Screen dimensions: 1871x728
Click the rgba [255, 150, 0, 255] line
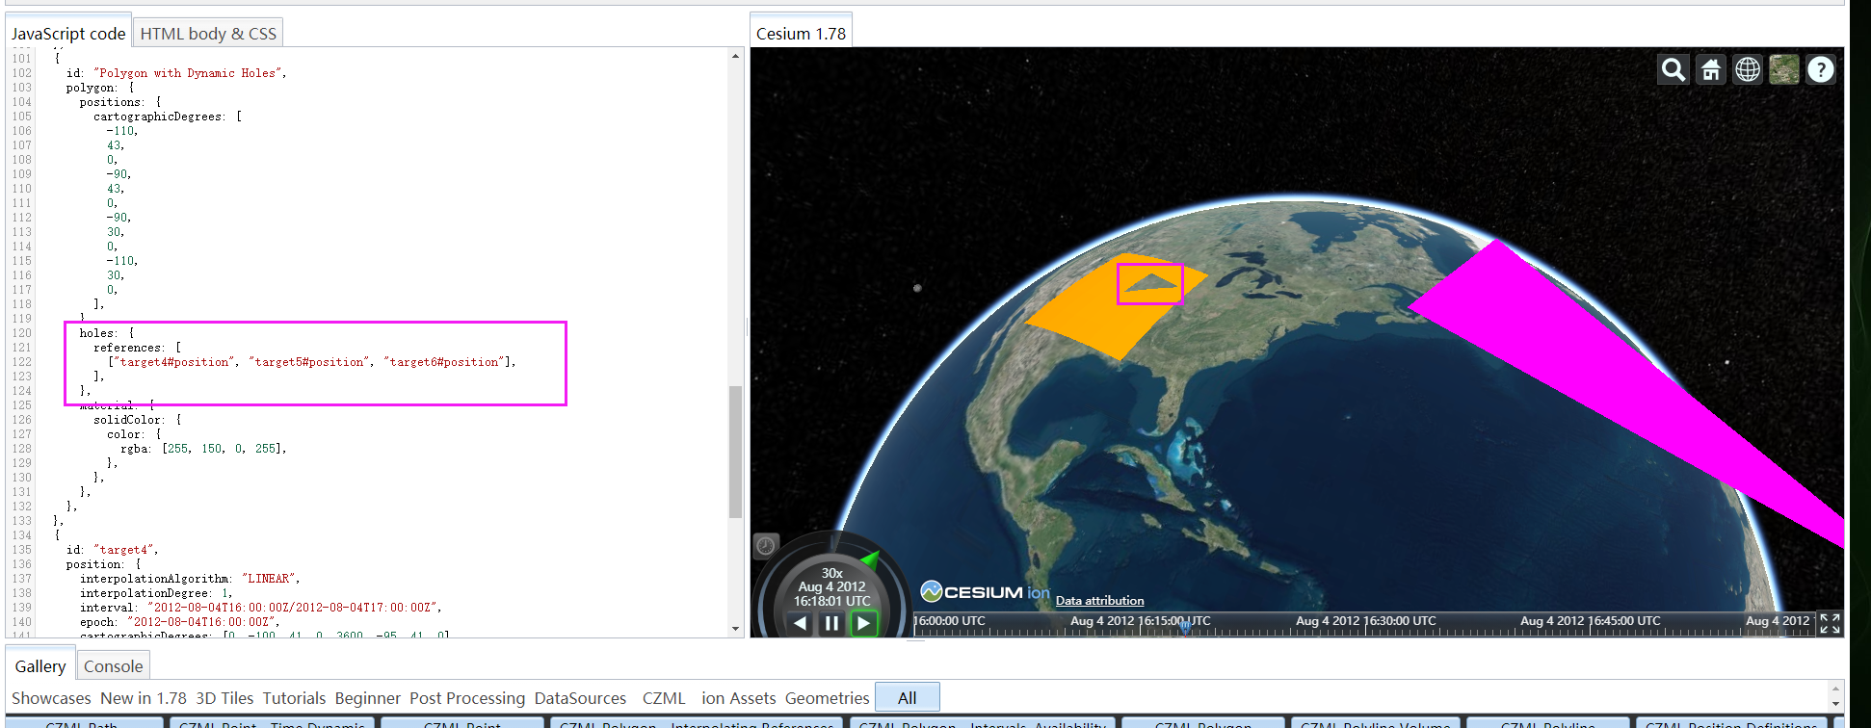point(203,449)
